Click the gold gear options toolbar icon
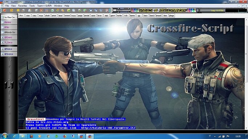The image size is (248, 139). [x=11, y=10]
